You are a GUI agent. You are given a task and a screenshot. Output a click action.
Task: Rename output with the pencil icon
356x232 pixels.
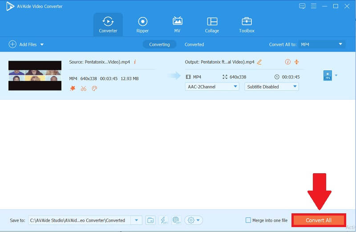click(259, 62)
